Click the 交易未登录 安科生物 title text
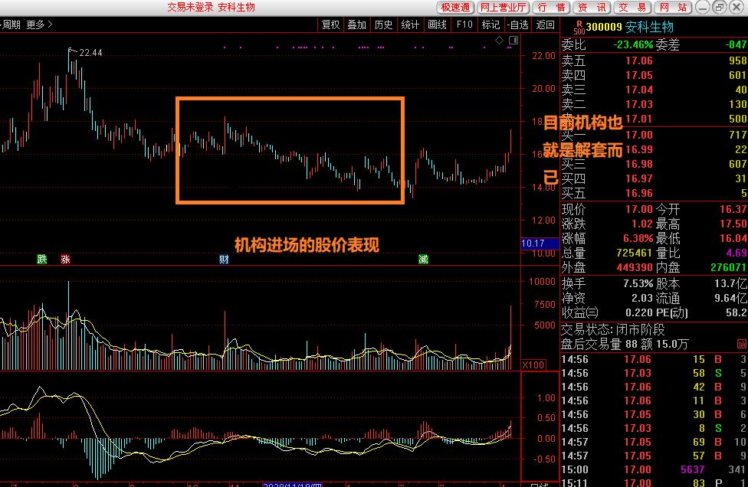 [x=211, y=7]
